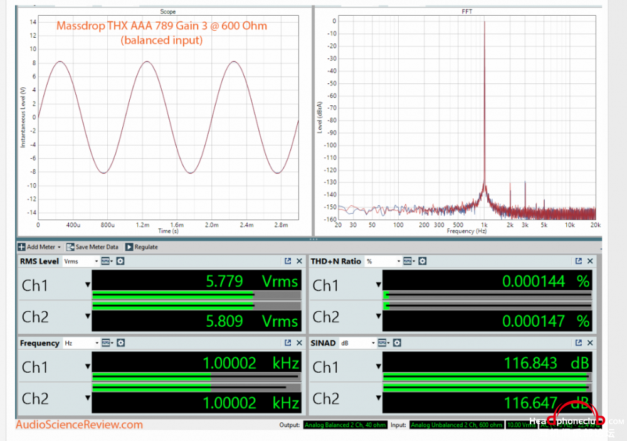Expand the Ch2 arrow in SINAD meter
This screenshot has height=441, width=627.
tap(378, 398)
